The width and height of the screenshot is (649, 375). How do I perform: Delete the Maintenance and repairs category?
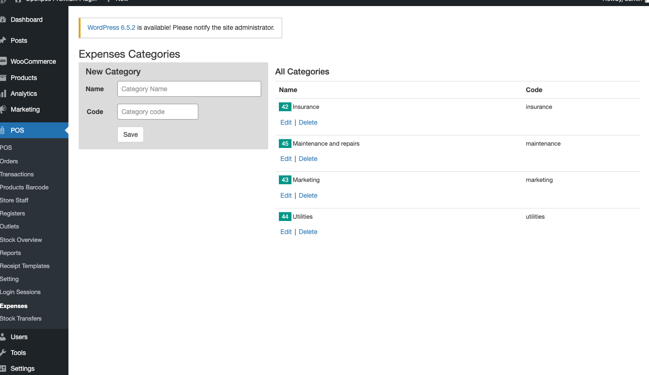tap(308, 159)
